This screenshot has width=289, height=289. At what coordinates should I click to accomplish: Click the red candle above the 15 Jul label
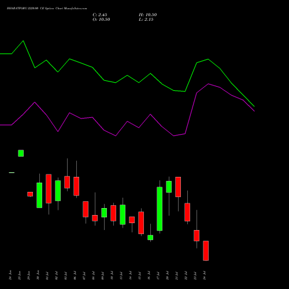[x=141, y=223]
